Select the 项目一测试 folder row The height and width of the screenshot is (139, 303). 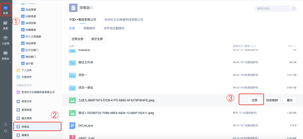pyautogui.click(x=183, y=88)
